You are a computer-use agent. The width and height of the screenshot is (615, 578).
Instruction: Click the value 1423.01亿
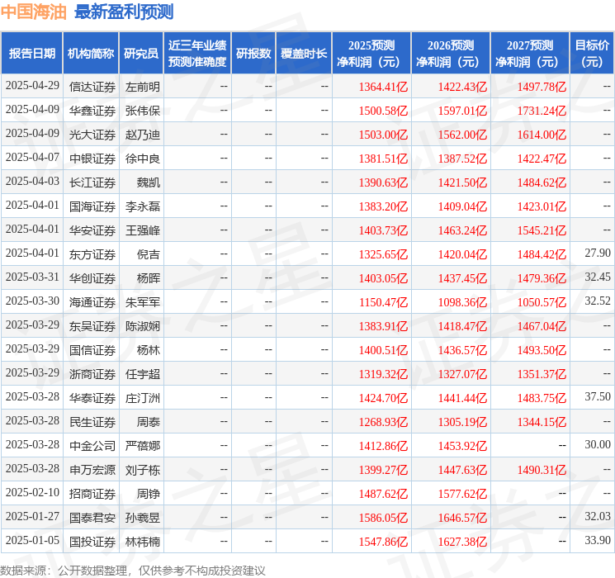(x=542, y=206)
